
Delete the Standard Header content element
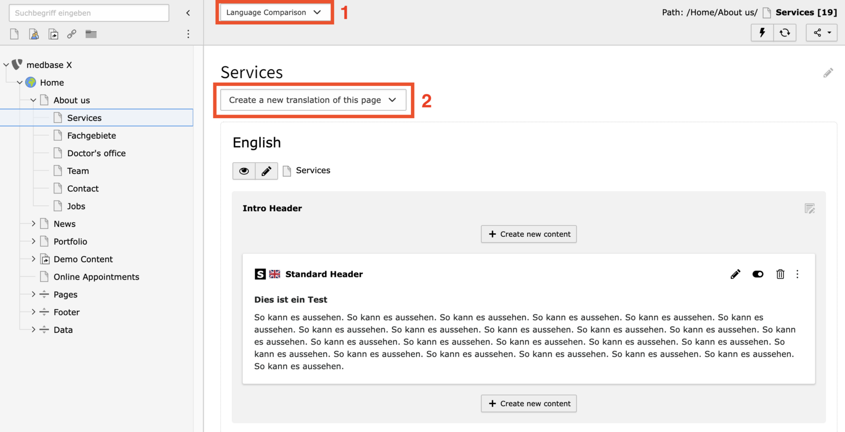point(780,274)
